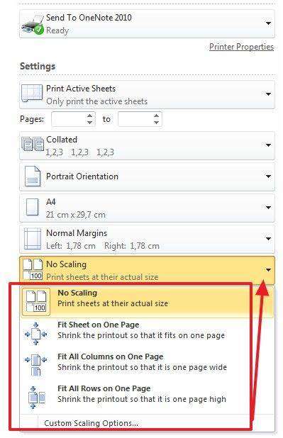Screen dimensions: 283x438
Task: Open Custom Scaling Options
Action: click(x=91, y=423)
